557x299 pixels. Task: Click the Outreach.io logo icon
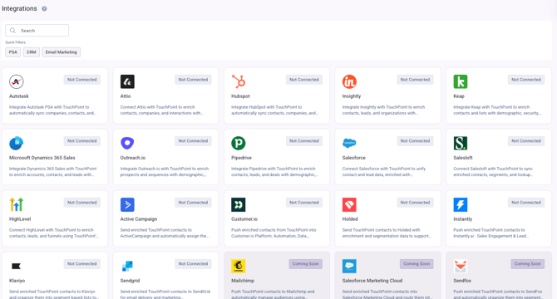coord(127,143)
